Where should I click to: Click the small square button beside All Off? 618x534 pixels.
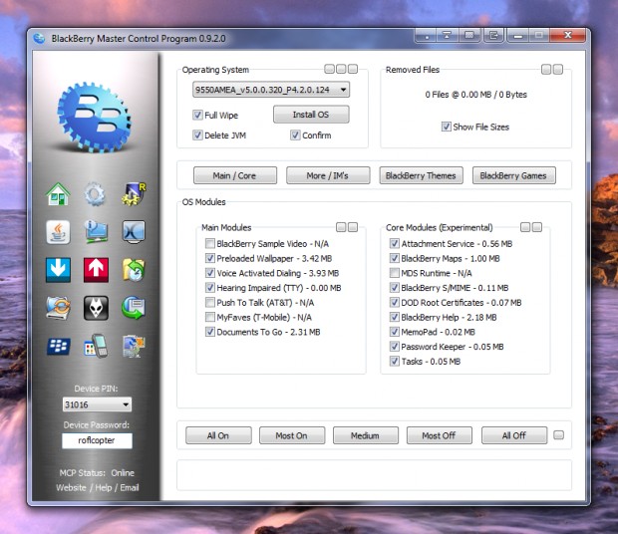coord(558,435)
